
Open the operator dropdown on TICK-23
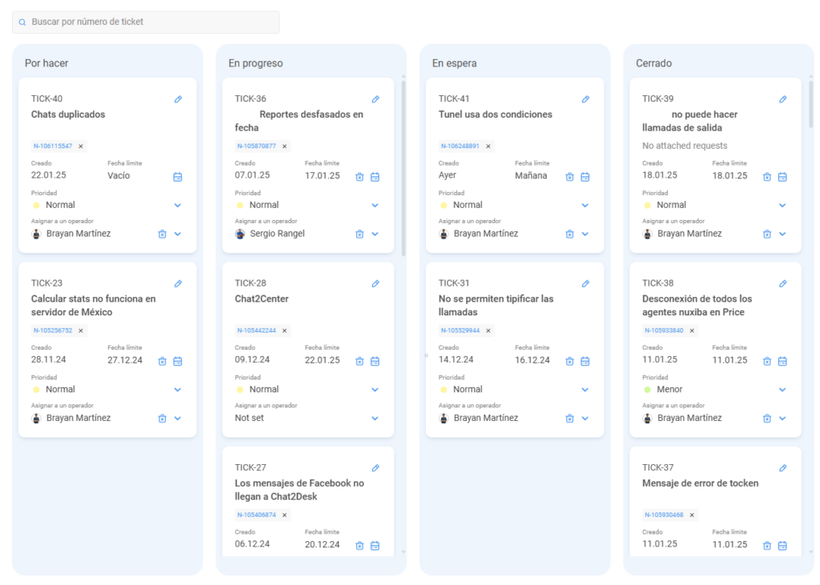tap(178, 419)
